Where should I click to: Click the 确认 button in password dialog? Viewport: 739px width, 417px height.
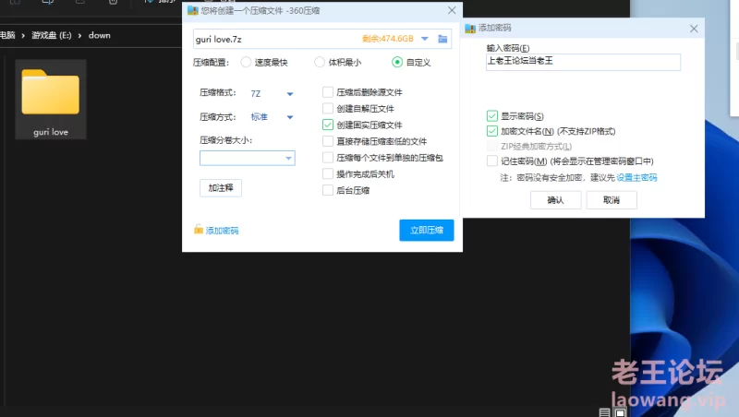click(x=555, y=200)
